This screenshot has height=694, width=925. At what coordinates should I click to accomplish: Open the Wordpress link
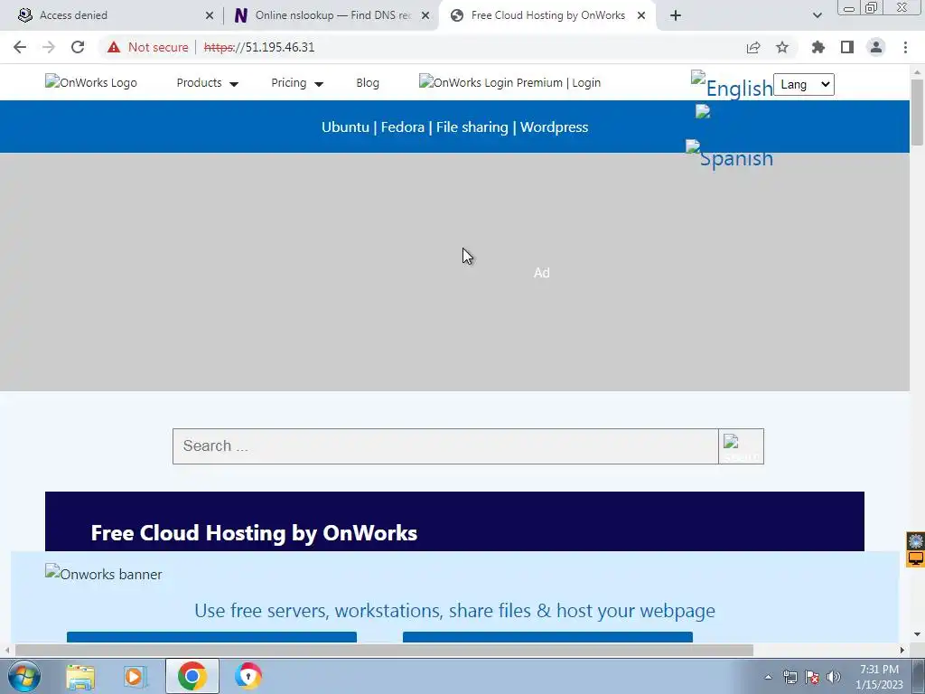(554, 127)
